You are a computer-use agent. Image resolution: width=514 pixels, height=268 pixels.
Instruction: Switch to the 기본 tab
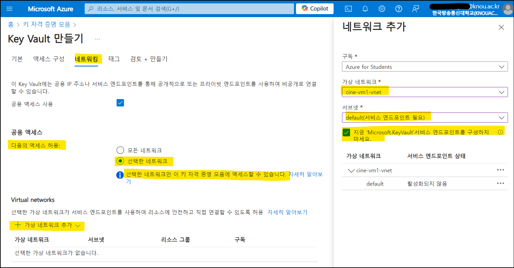pos(17,59)
